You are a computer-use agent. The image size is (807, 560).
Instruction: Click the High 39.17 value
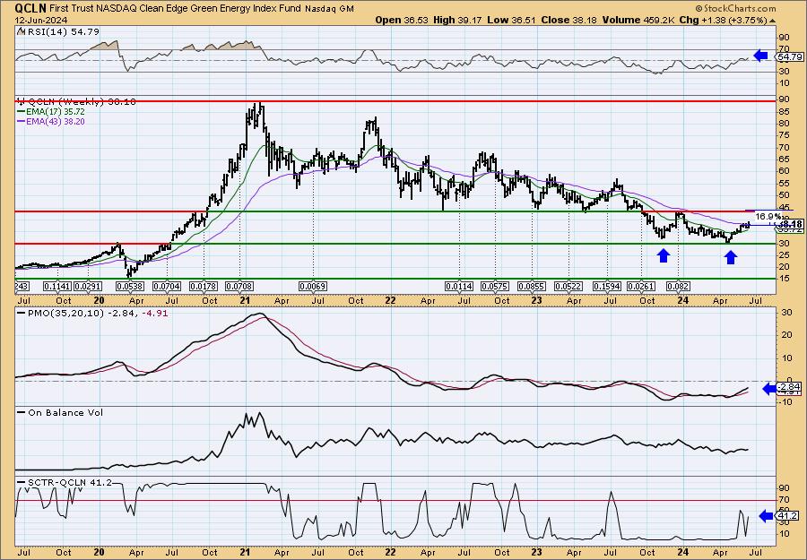click(458, 20)
